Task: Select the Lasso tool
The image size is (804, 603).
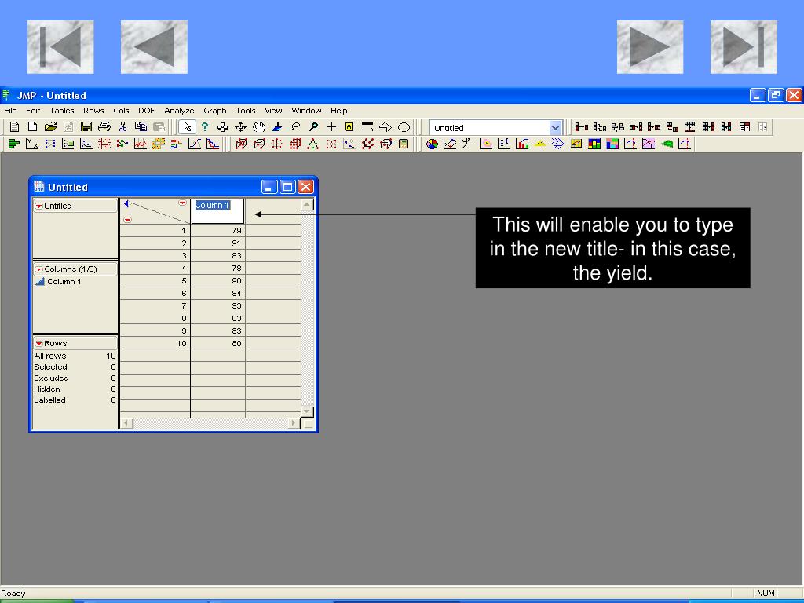Action: [295, 126]
